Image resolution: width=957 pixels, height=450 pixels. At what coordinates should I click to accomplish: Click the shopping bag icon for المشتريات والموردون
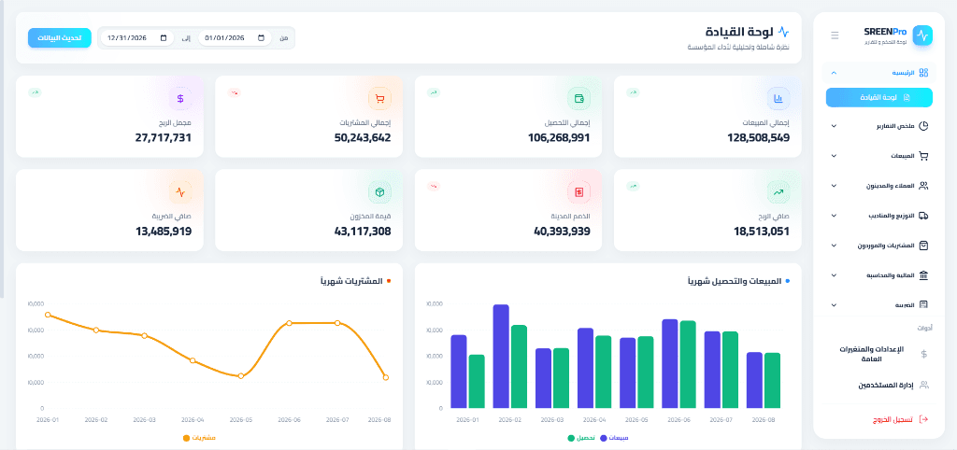tap(923, 246)
